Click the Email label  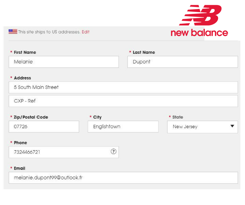[20, 168]
